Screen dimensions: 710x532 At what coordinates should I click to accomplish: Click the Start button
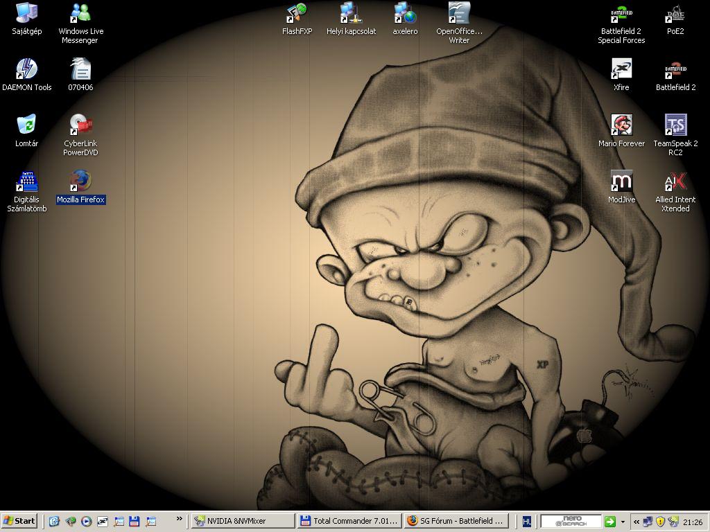pyautogui.click(x=19, y=521)
